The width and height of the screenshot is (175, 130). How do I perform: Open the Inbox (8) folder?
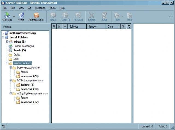point(19,42)
